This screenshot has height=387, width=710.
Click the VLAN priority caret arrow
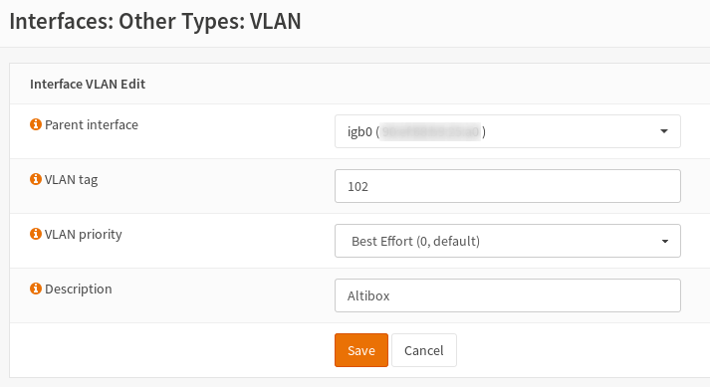pyautogui.click(x=665, y=241)
